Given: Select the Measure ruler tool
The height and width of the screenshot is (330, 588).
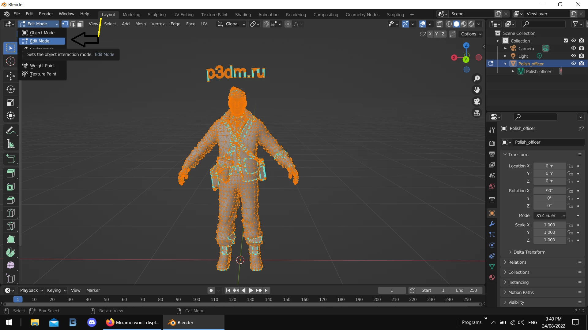Looking at the screenshot, I should 11,144.
